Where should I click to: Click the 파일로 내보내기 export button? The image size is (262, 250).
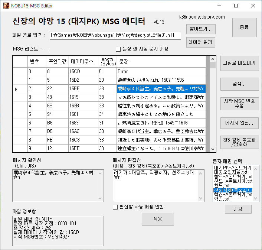click(239, 63)
